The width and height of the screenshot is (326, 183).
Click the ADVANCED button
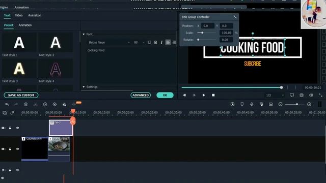point(141,95)
